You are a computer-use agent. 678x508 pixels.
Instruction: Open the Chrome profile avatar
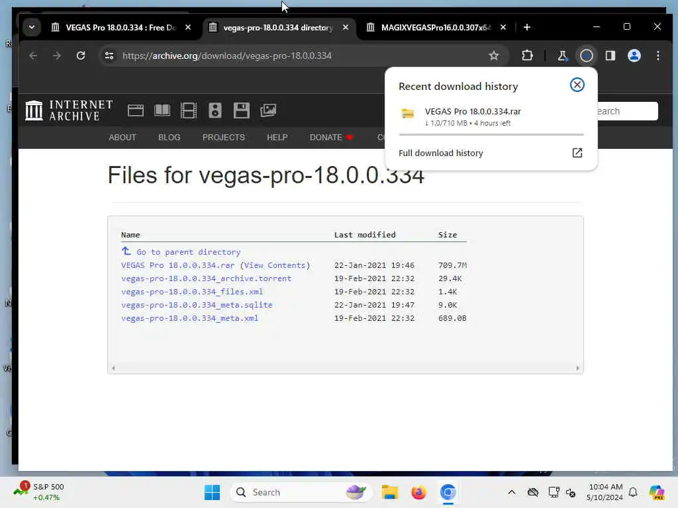pos(634,56)
